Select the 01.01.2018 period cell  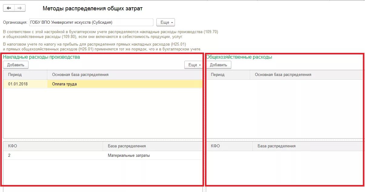coord(25,84)
